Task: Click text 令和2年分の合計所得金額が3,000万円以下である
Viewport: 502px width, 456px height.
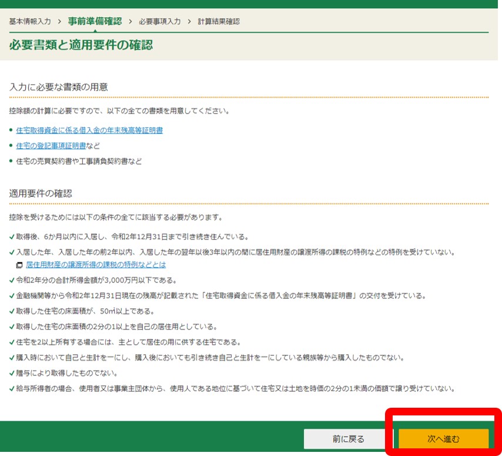Action: (x=96, y=280)
